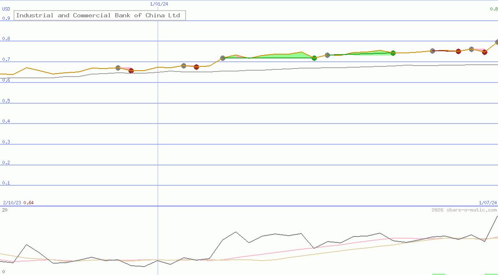
Task: Click the USD currency label
Action: (x=6, y=9)
